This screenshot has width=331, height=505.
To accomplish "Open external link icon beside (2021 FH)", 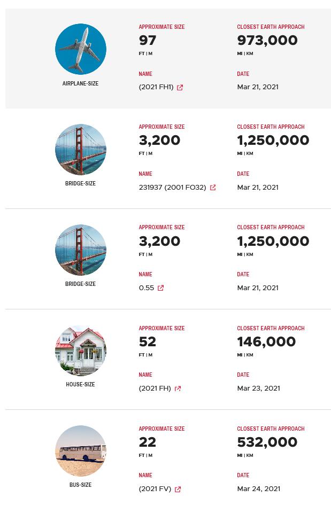I will coord(178,389).
